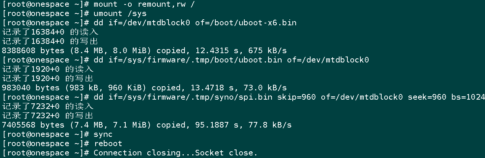This screenshot has width=485, height=158.
Task: Click the '记录了16384+0 的读入' line
Action: tap(50, 32)
